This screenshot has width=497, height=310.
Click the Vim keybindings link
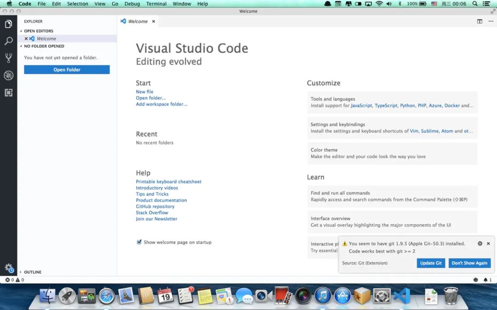pos(414,131)
